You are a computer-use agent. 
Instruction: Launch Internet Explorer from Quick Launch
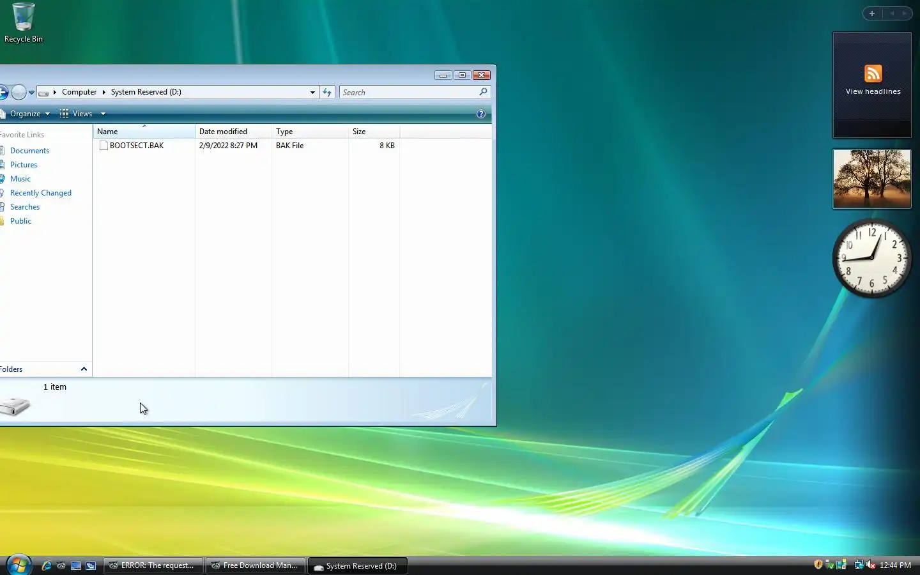[47, 565]
